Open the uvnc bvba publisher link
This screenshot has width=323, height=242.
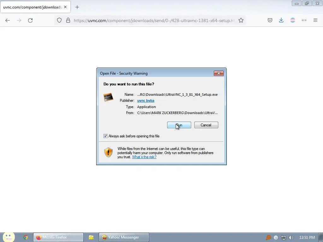pyautogui.click(x=146, y=101)
